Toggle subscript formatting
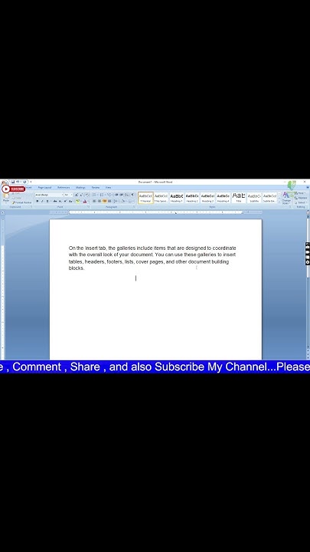 coord(60,201)
